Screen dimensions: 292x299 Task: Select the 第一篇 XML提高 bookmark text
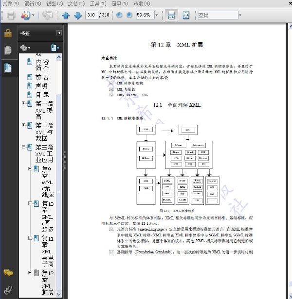pos(44,110)
